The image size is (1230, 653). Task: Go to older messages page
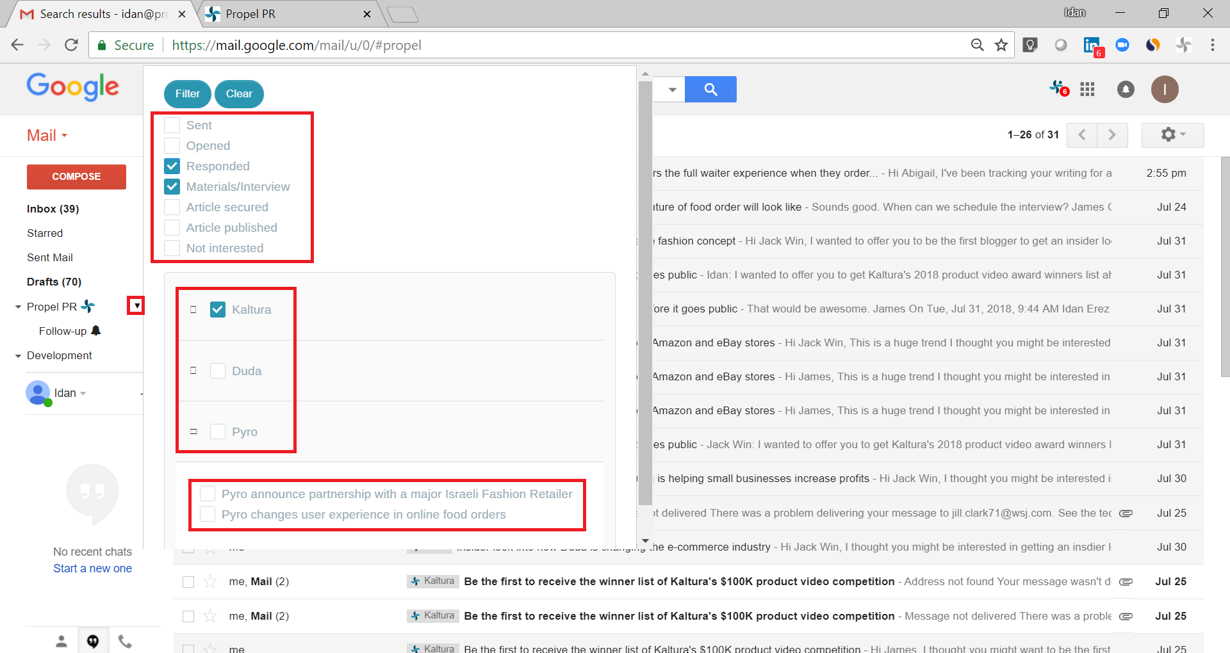pyautogui.click(x=1113, y=135)
